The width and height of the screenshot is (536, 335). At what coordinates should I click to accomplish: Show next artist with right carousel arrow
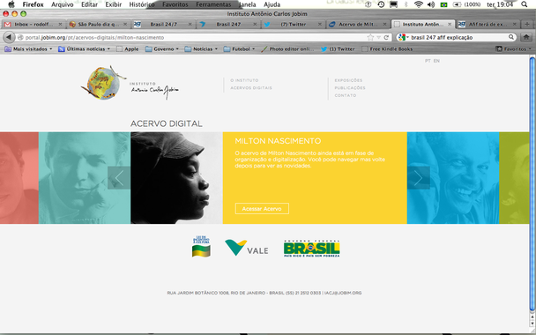click(x=419, y=178)
